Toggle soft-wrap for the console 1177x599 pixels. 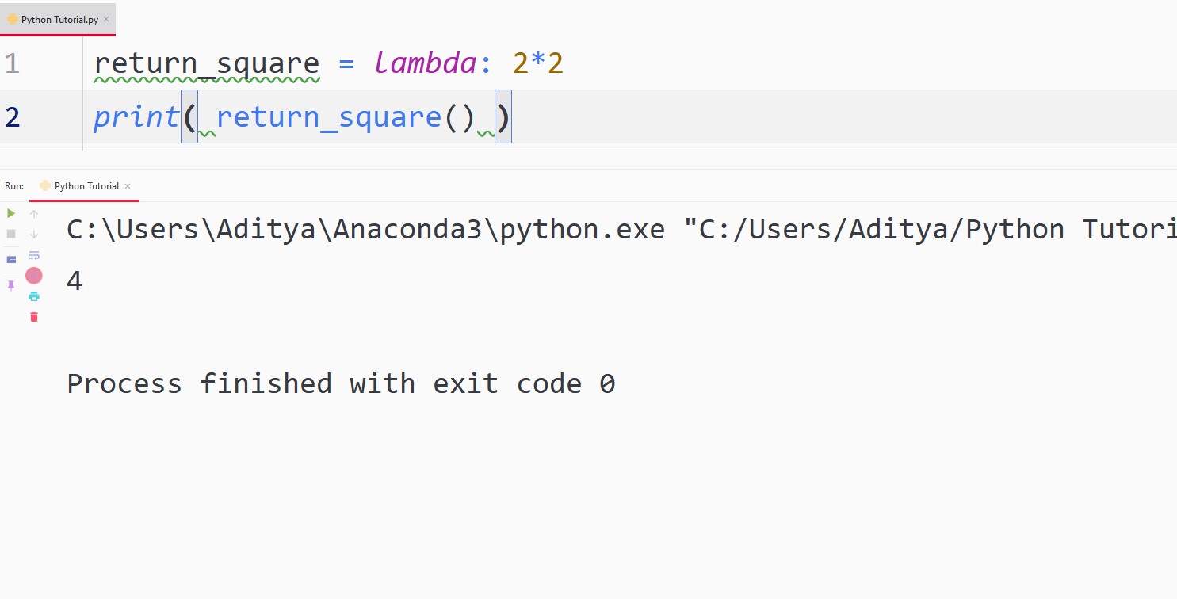click(x=33, y=255)
